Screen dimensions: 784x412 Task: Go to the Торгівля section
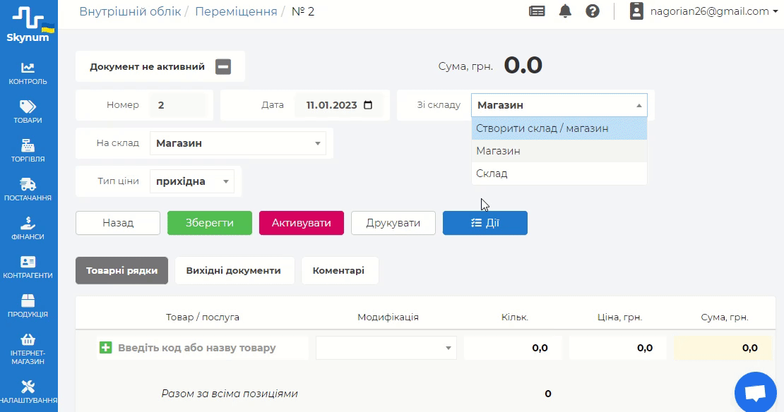pos(28,150)
